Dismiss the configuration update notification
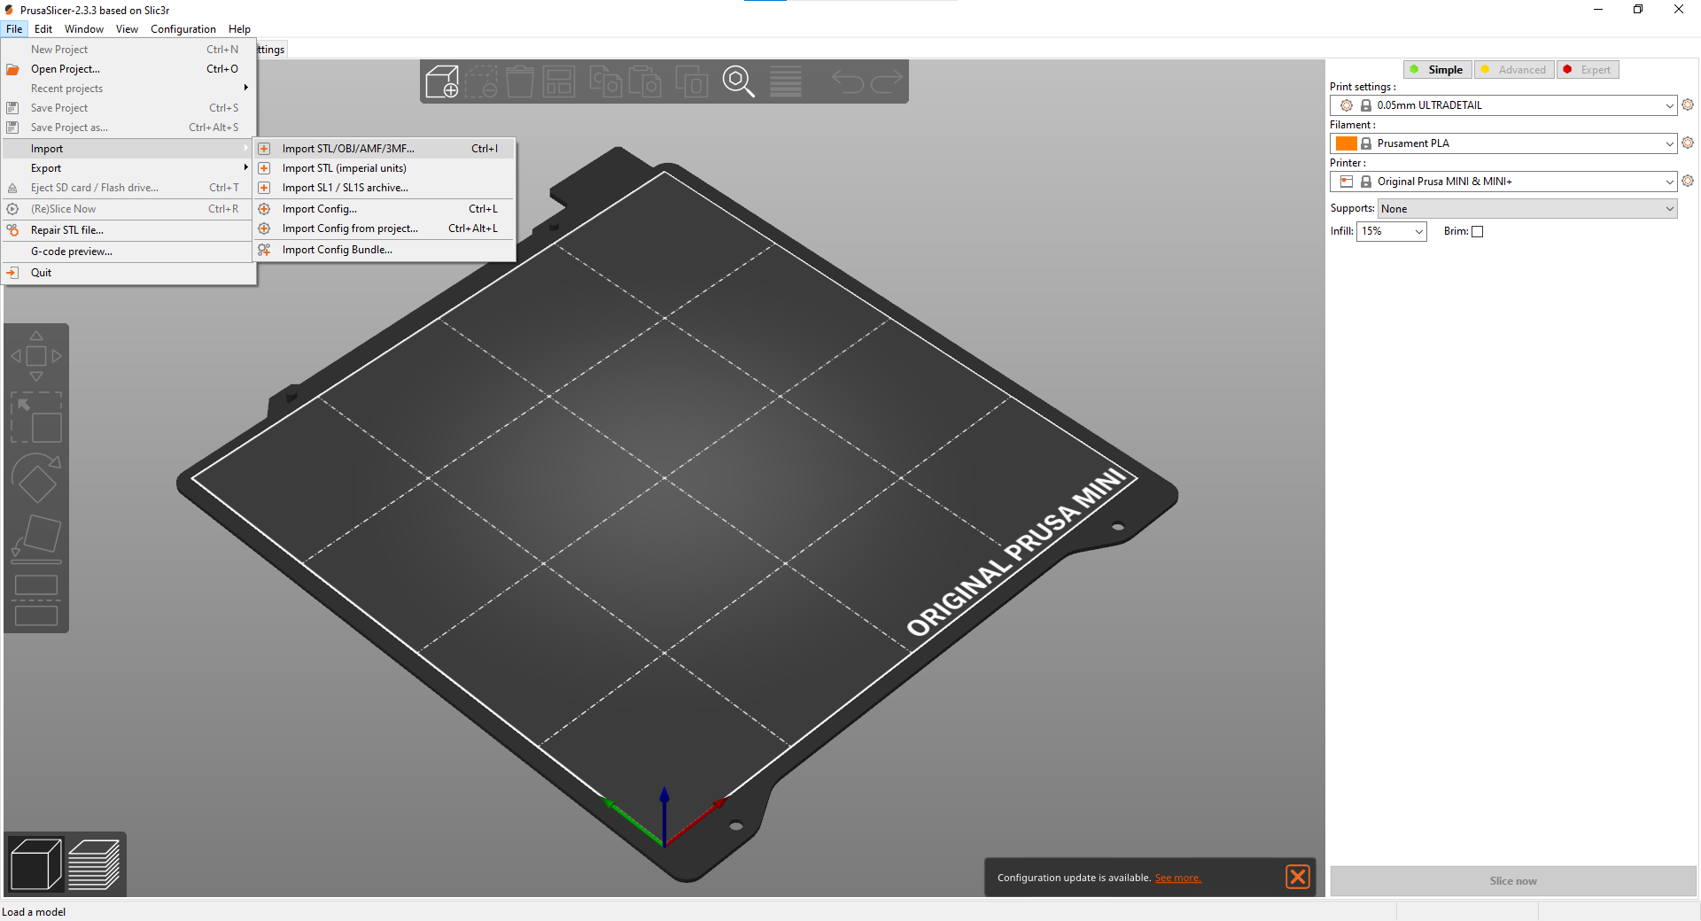 1298,877
